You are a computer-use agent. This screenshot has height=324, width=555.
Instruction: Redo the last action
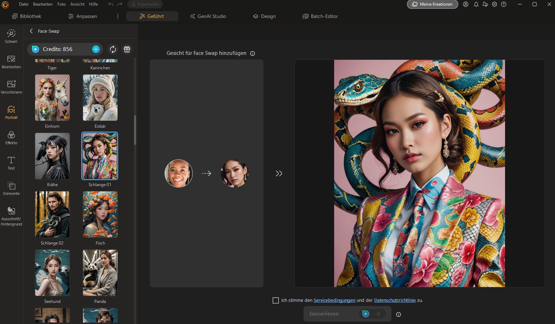[x=120, y=4]
